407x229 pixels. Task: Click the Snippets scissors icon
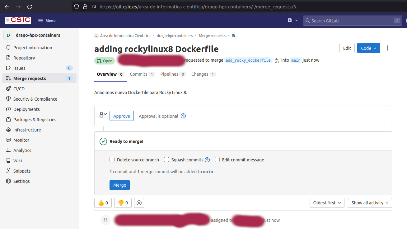point(8,171)
